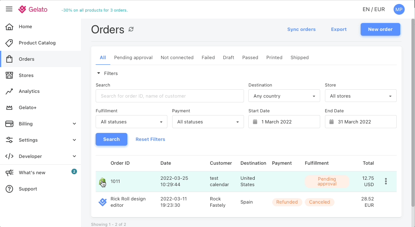415x227 pixels.
Task: Click the Developer code brackets icon
Action: click(x=9, y=156)
